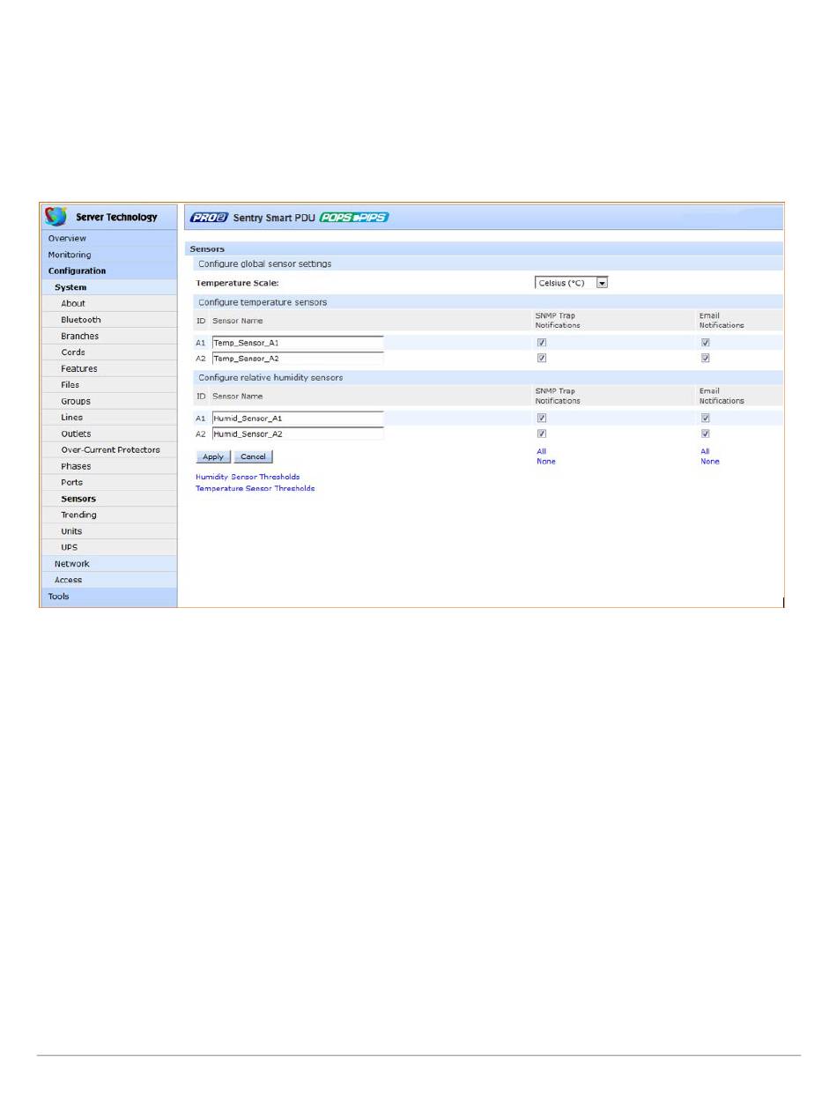This screenshot has height=1105, width=837.
Task: Click the Humid_Sensor_A2 name field
Action: point(298,434)
